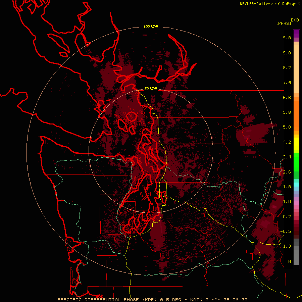The image size is (302, 302).
Task: Click the [PHAS] legend header label
Action: pos(284,23)
